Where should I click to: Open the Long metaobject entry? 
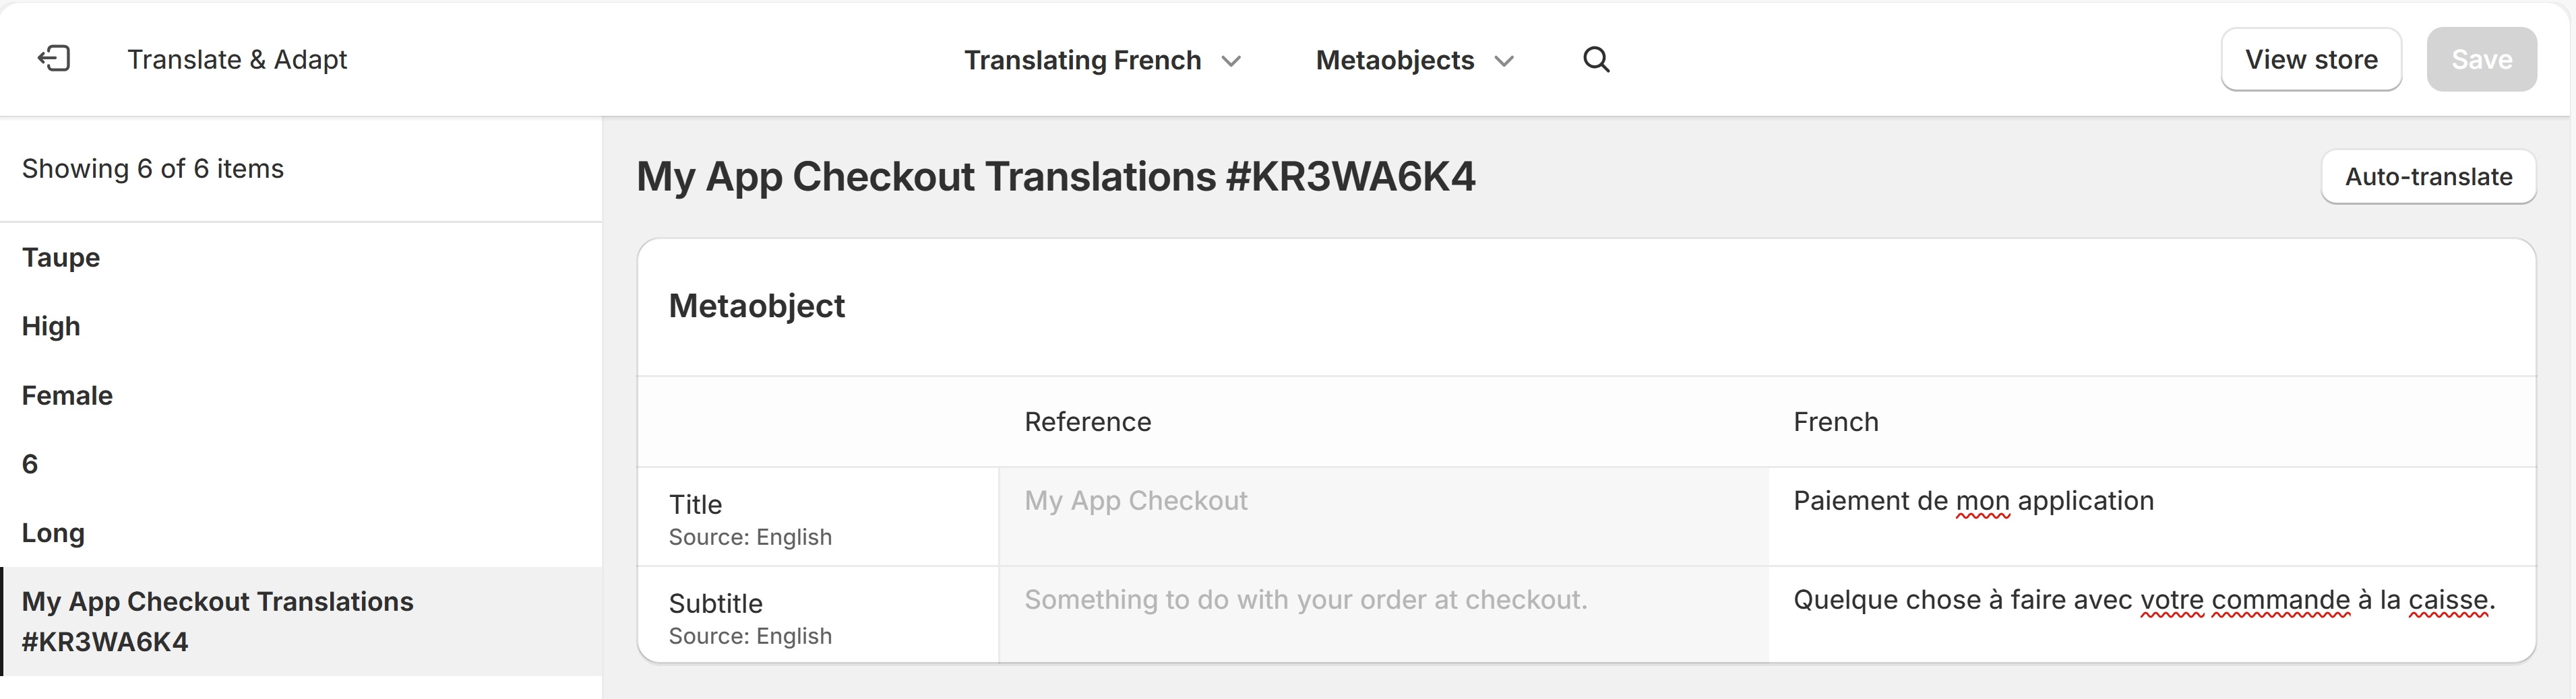[52, 532]
